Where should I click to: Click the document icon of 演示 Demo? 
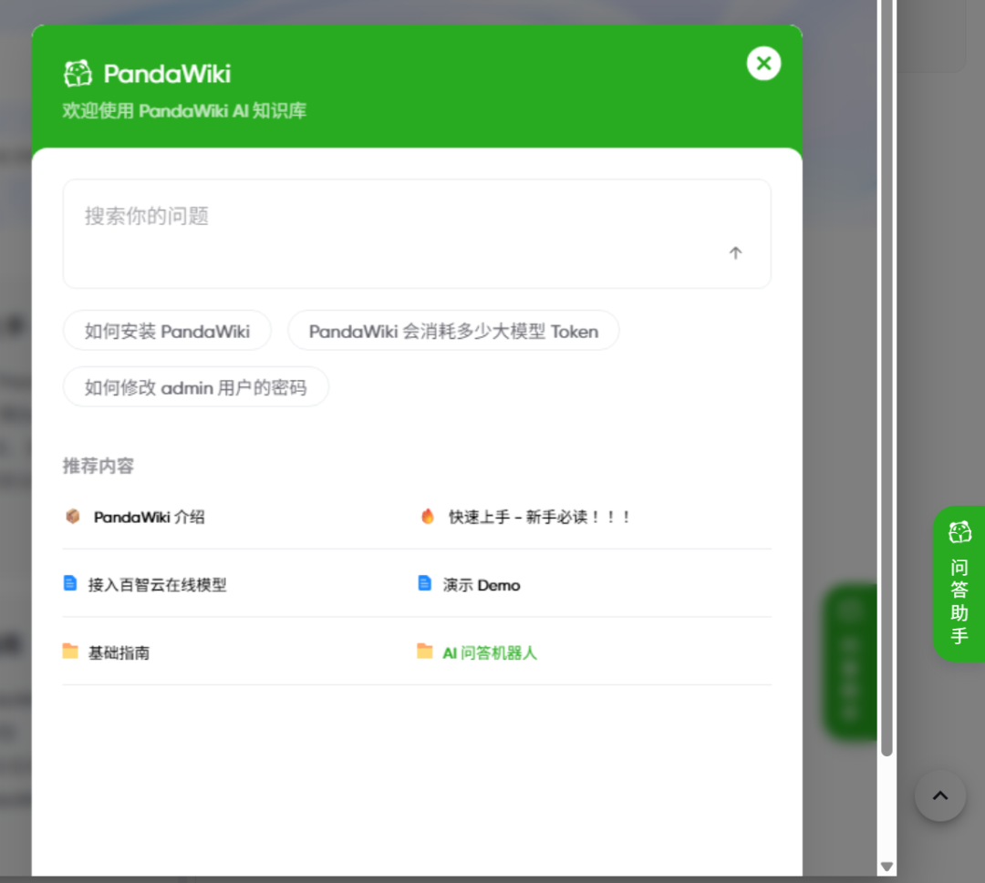pos(425,584)
